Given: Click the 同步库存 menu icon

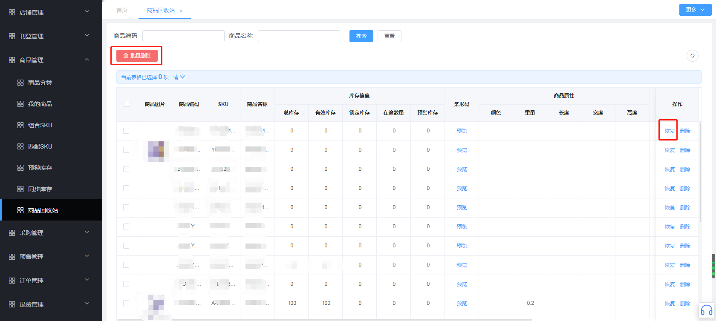Looking at the screenshot, I should pyautogui.click(x=20, y=189).
